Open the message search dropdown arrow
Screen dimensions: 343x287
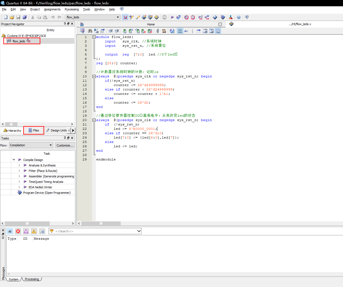(x=139, y=231)
